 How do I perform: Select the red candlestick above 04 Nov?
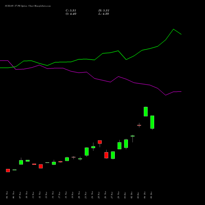8,171
